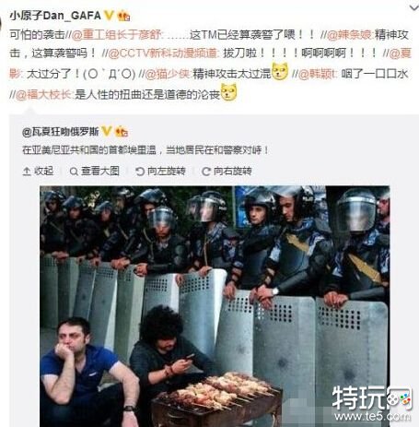Click the doge emoji after 道德的沦丧
This screenshot has height=427, width=419.
(x=228, y=92)
